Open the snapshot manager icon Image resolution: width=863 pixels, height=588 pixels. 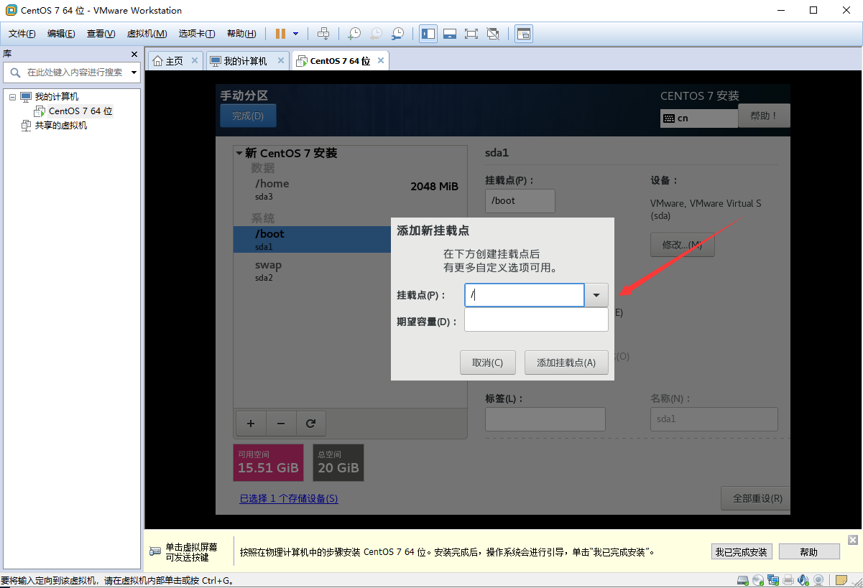[397, 34]
